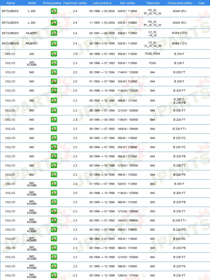
Task: Click the first MITSUBISHI L-300 model cell
Action: click(x=32, y=11)
